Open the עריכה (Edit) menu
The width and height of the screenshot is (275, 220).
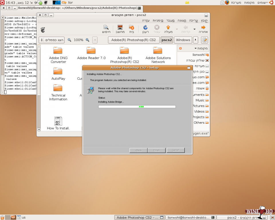coord(193,21)
